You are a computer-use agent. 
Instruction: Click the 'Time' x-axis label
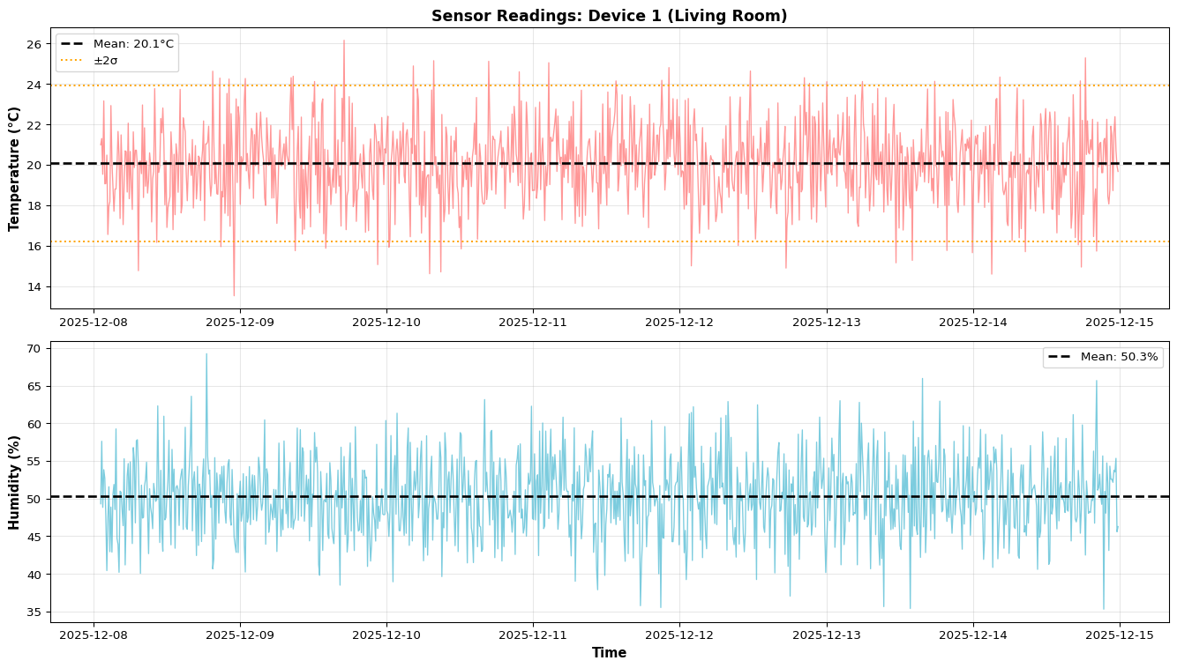609,653
